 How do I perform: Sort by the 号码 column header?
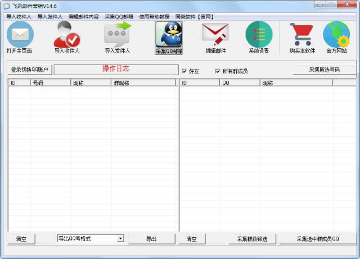pos(51,83)
